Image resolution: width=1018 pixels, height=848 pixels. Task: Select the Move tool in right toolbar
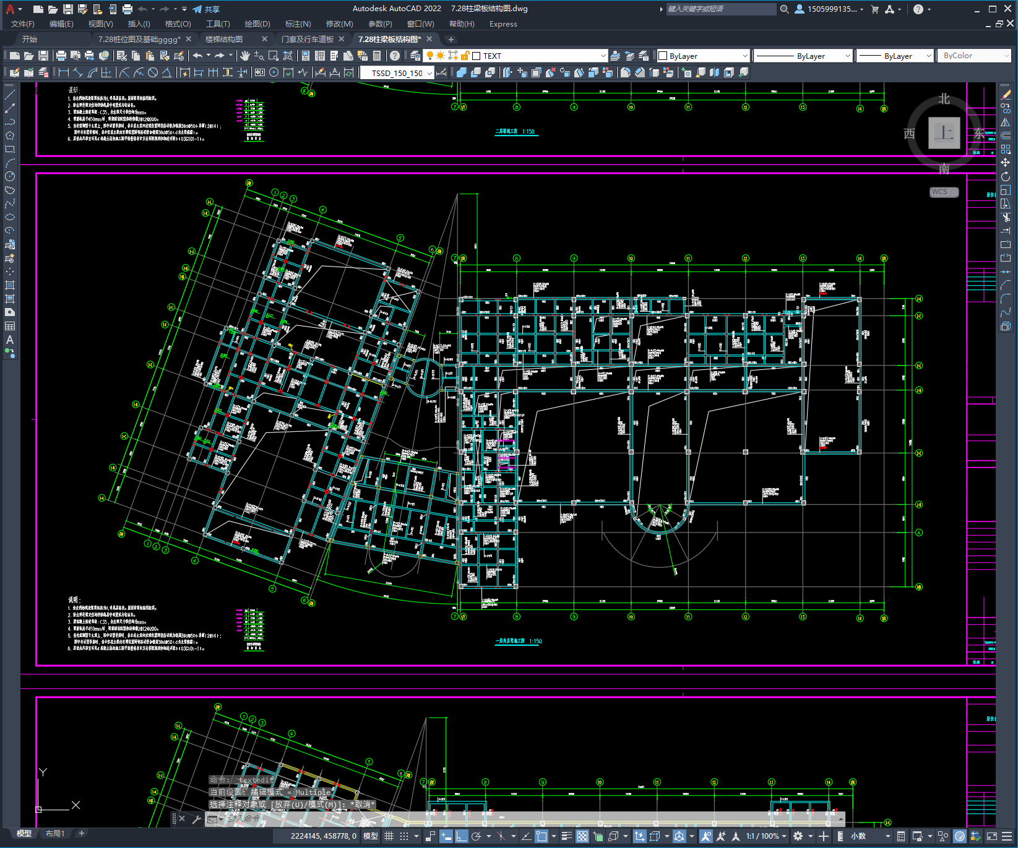pos(1006,163)
